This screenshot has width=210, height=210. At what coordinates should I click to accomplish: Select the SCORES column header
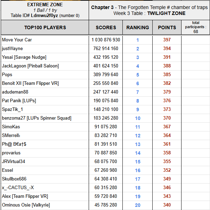pyautogui.click(x=106, y=27)
